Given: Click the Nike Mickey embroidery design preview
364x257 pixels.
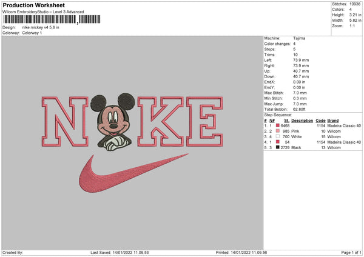Looking at the screenshot, I should [132, 142].
